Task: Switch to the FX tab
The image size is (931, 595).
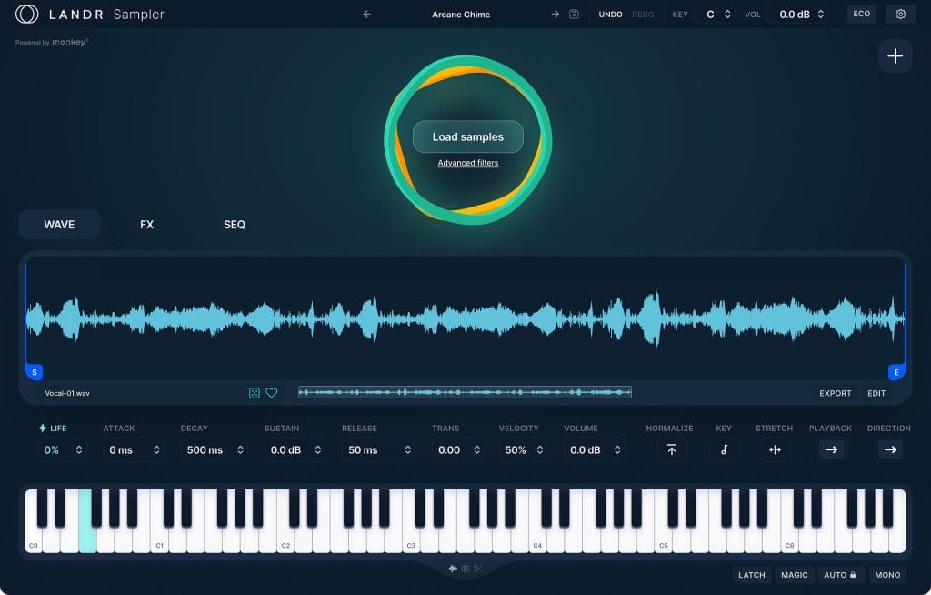Action: pyautogui.click(x=146, y=224)
